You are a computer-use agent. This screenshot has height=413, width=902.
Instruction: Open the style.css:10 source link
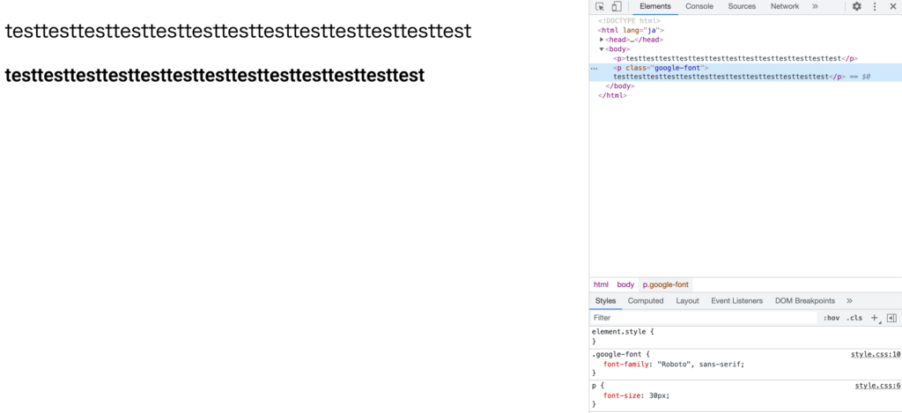876,354
